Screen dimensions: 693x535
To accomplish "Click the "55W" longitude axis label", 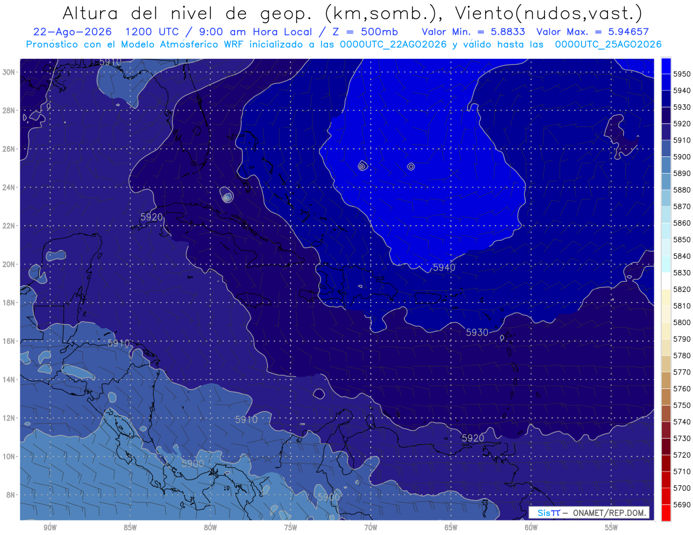I will 612,527.
